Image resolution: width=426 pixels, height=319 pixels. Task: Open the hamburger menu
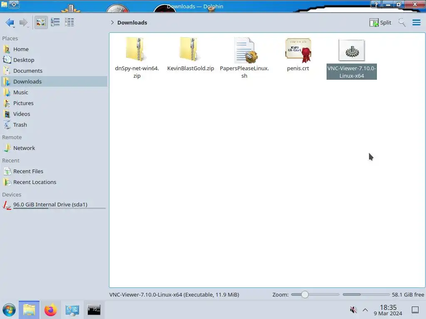pyautogui.click(x=416, y=22)
